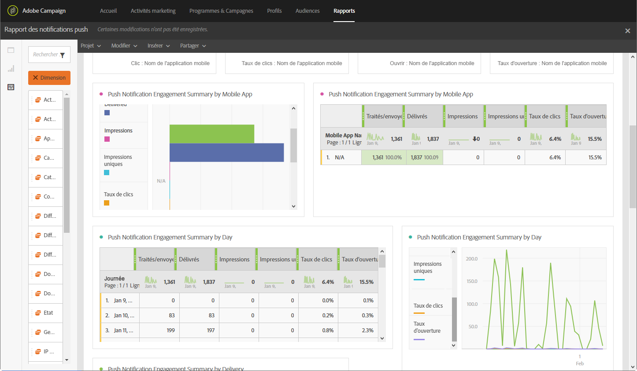The image size is (637, 371).
Task: Click the blue bar in the bar chart
Action: click(227, 152)
